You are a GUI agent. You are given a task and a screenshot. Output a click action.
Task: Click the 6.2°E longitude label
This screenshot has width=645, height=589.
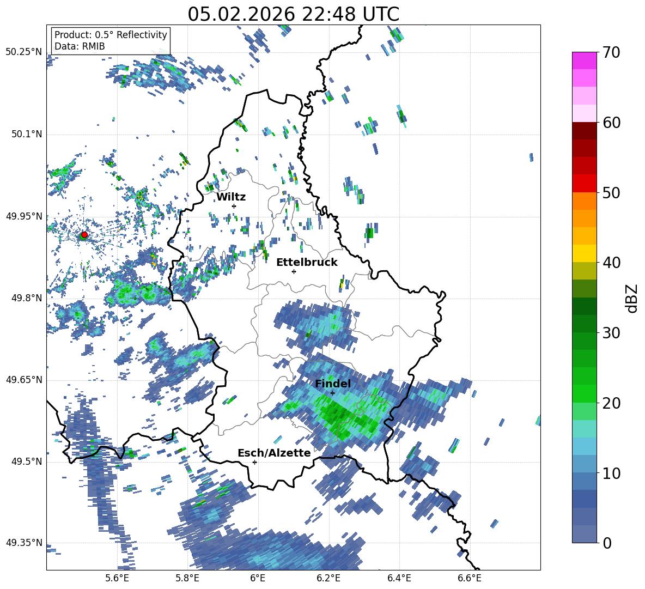click(328, 578)
